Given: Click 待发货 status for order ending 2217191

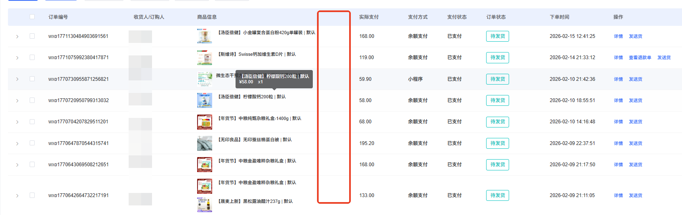Looking at the screenshot, I should point(497,195).
